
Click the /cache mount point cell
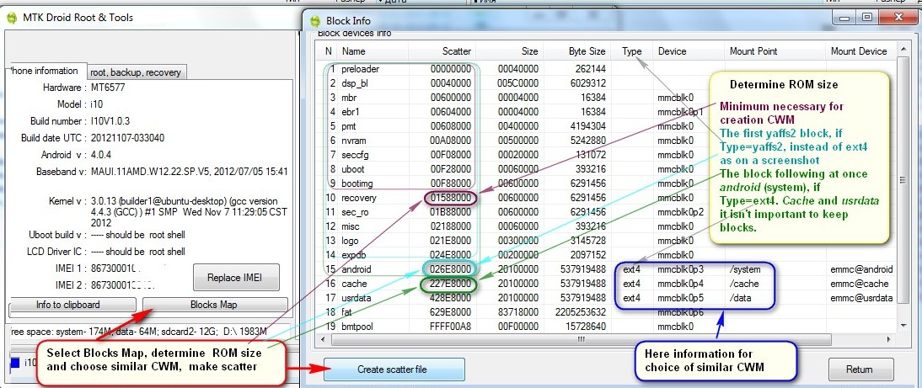pyautogui.click(x=744, y=284)
